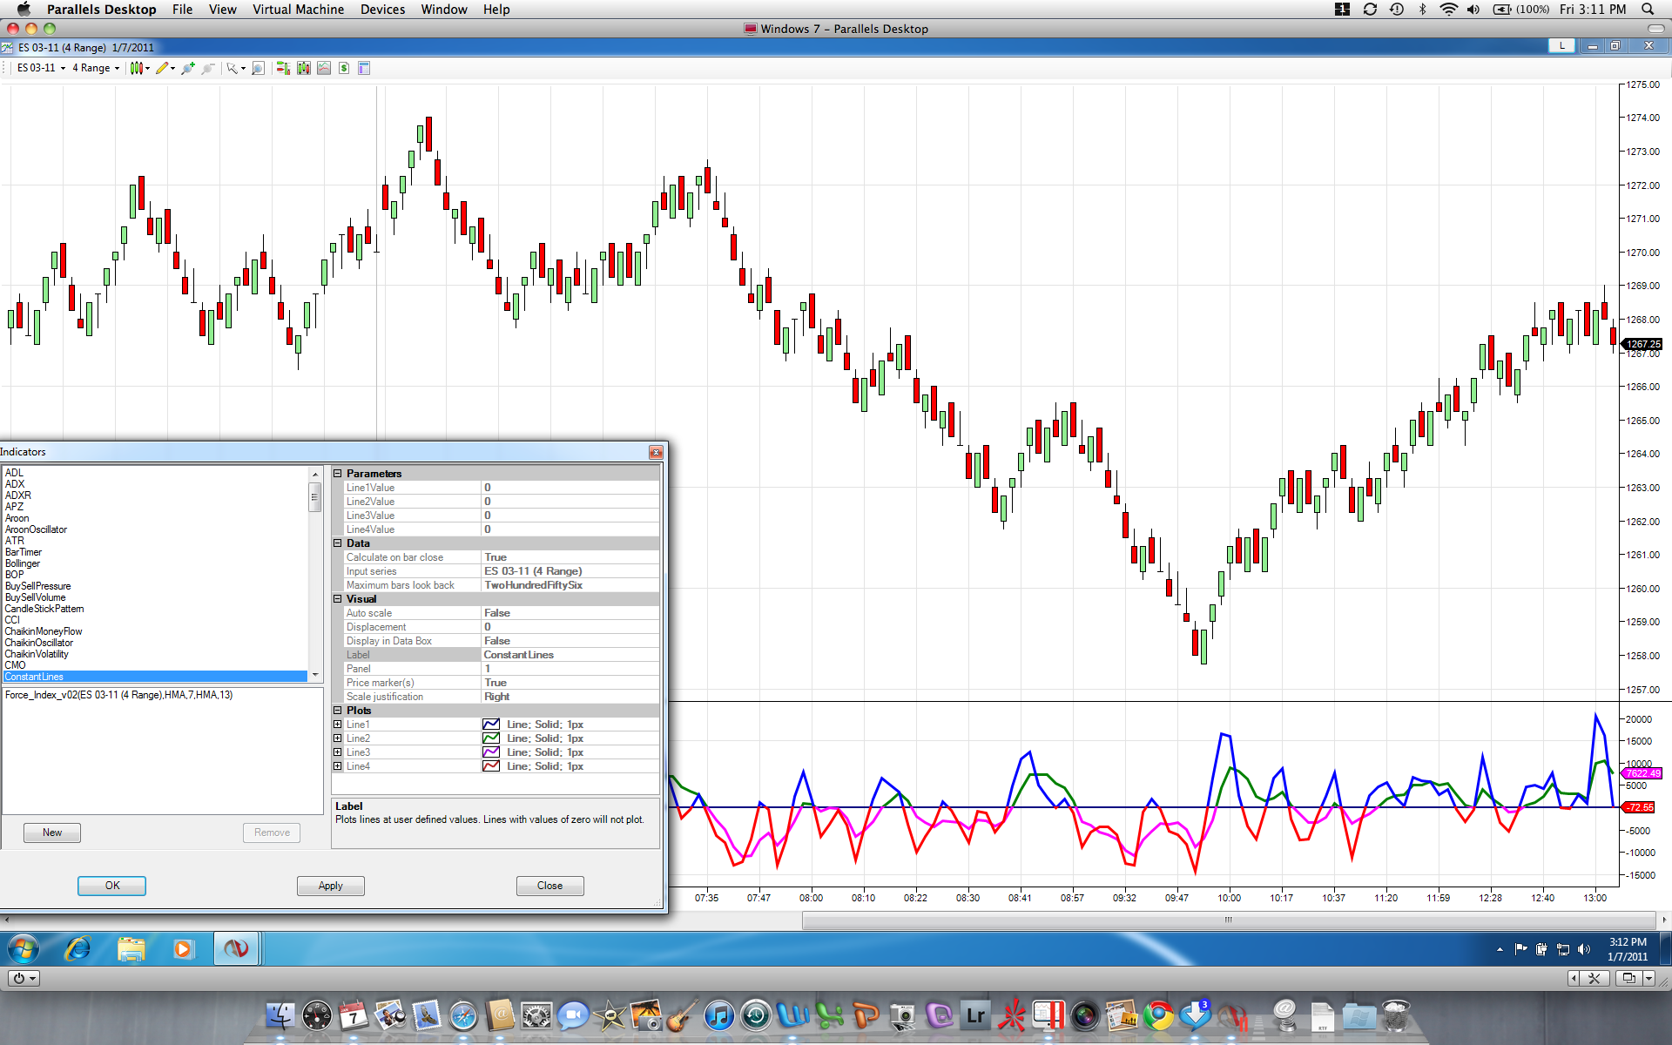
Task: Expand the Line3 plot settings
Action: tap(338, 752)
